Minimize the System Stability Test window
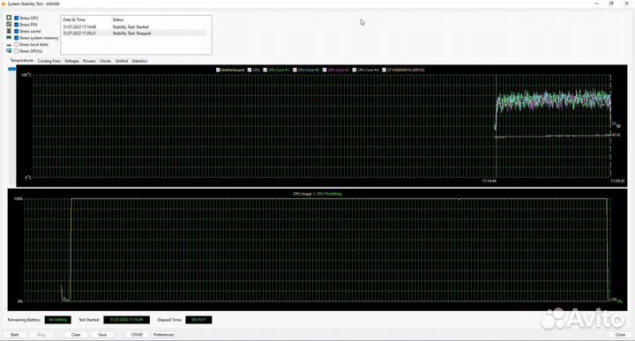Screen dimensions: 635x341 (x=596, y=4)
